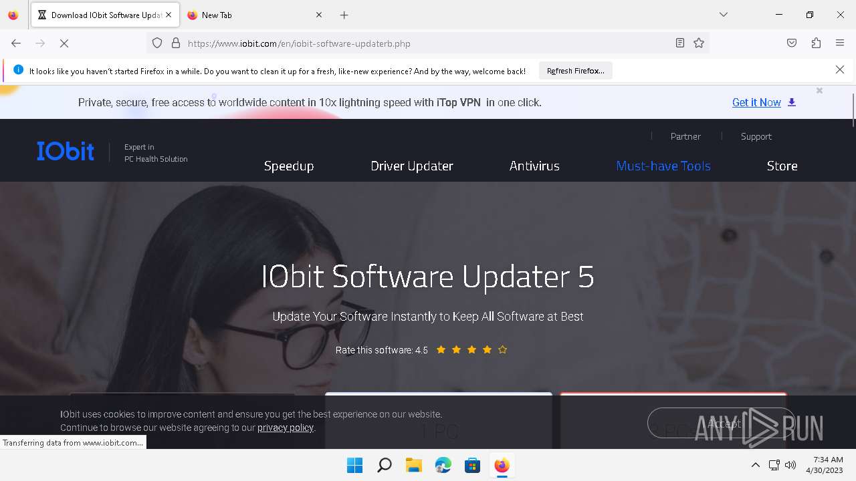Click the page vertical scrollbar
The height and width of the screenshot is (481, 856).
[x=853, y=110]
